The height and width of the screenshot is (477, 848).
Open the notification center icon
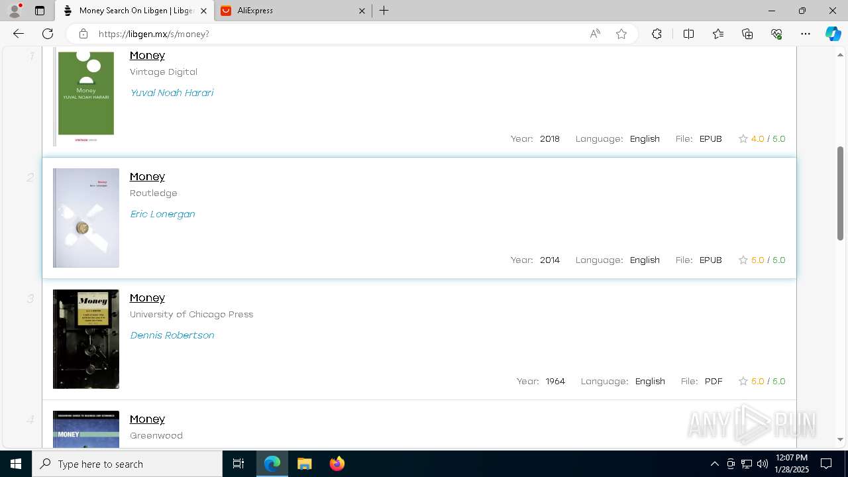(x=826, y=464)
